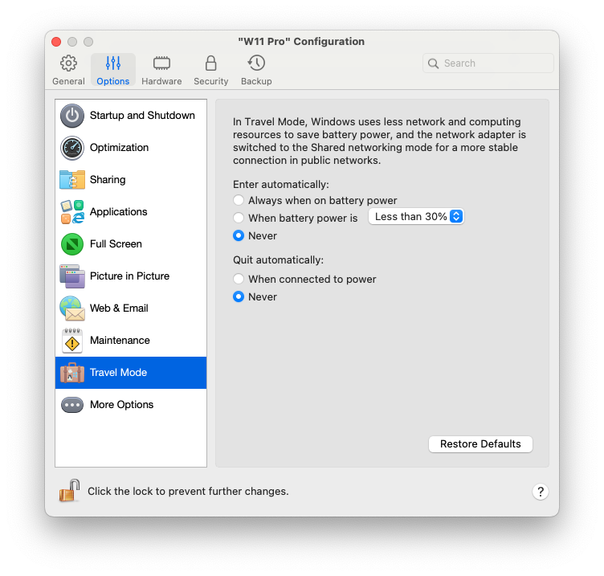Select the Maintenance warning icon
This screenshot has height=576, width=604.
72,341
